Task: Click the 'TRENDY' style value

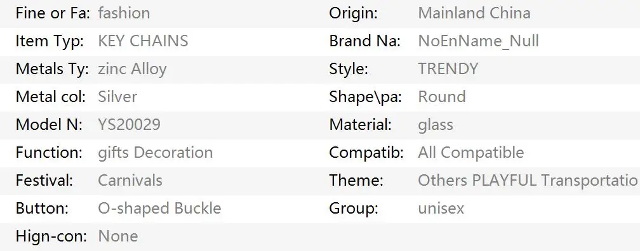Action: pyautogui.click(x=448, y=69)
